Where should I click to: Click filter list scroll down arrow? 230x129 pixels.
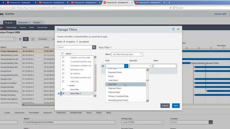tap(95, 96)
